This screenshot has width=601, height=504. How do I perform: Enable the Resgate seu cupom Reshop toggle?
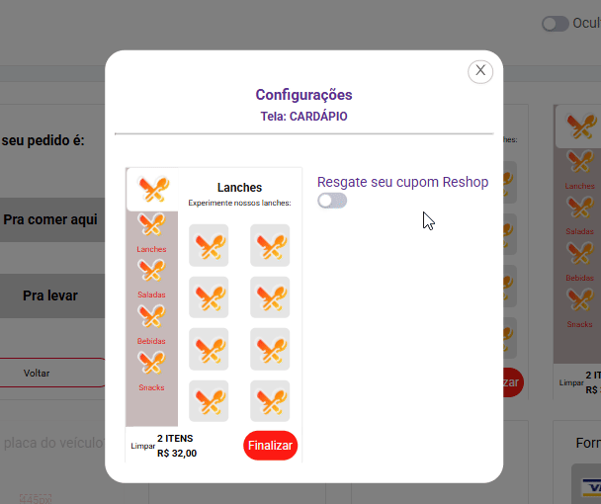(x=332, y=201)
